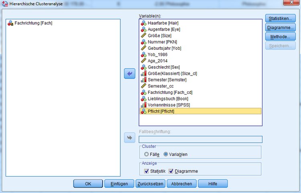
Task: Select Fachrichtung [Fach] in the source list
Action: [x=63, y=23]
